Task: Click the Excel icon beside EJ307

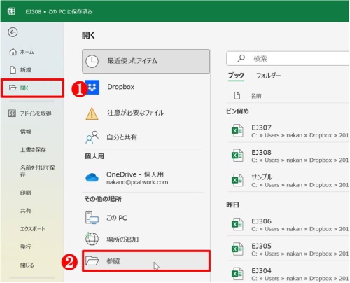Action: coord(237,131)
